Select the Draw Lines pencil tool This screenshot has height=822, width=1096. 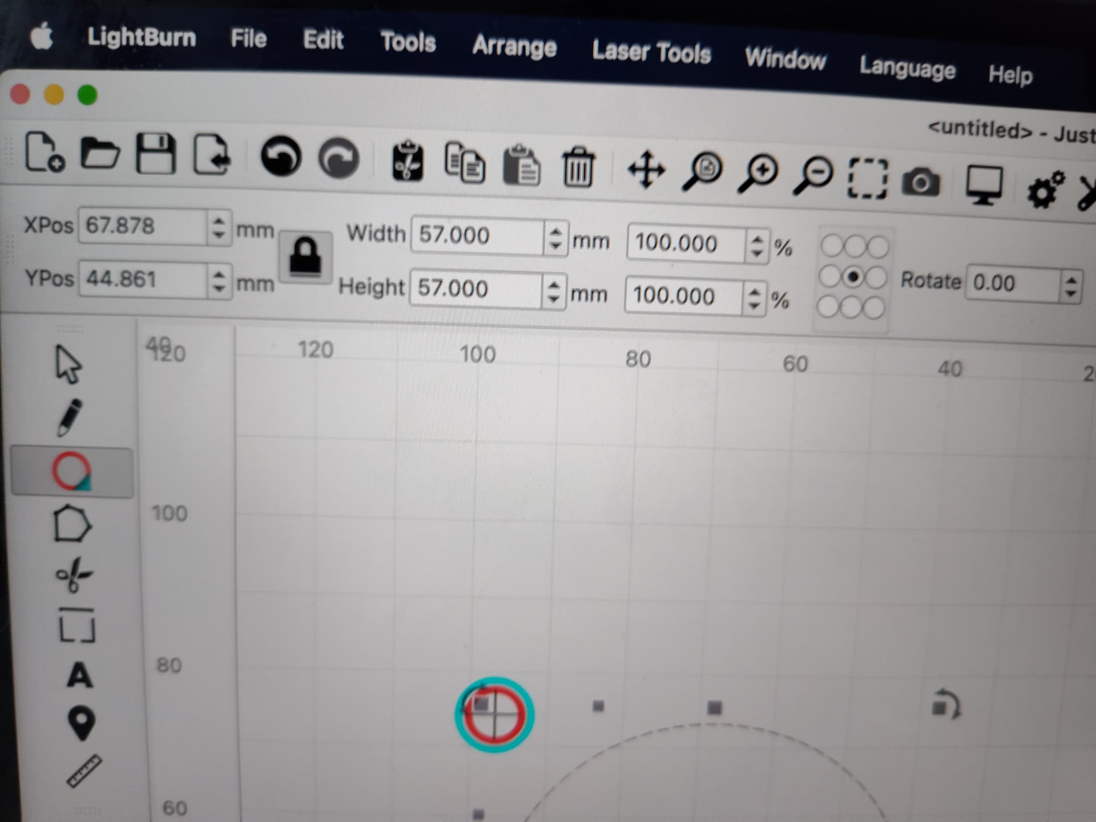point(70,418)
